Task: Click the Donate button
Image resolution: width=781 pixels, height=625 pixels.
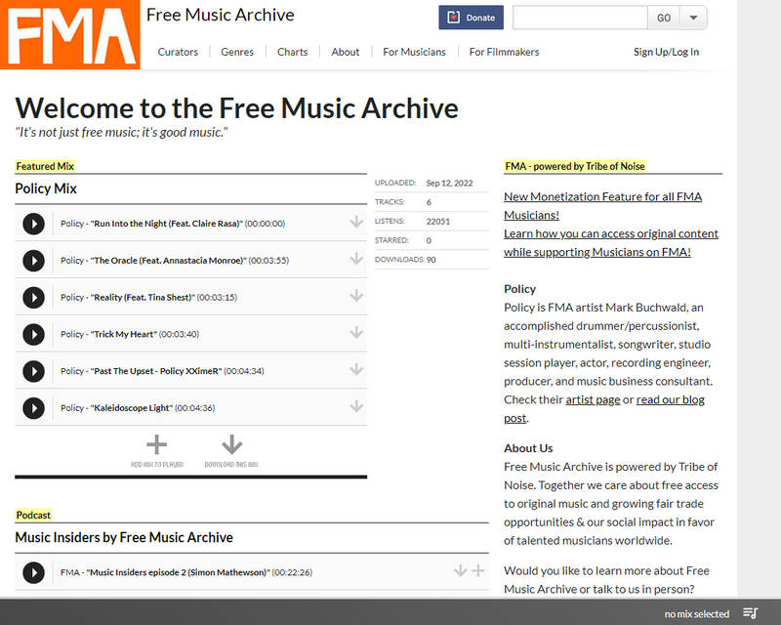Action: 472,18
